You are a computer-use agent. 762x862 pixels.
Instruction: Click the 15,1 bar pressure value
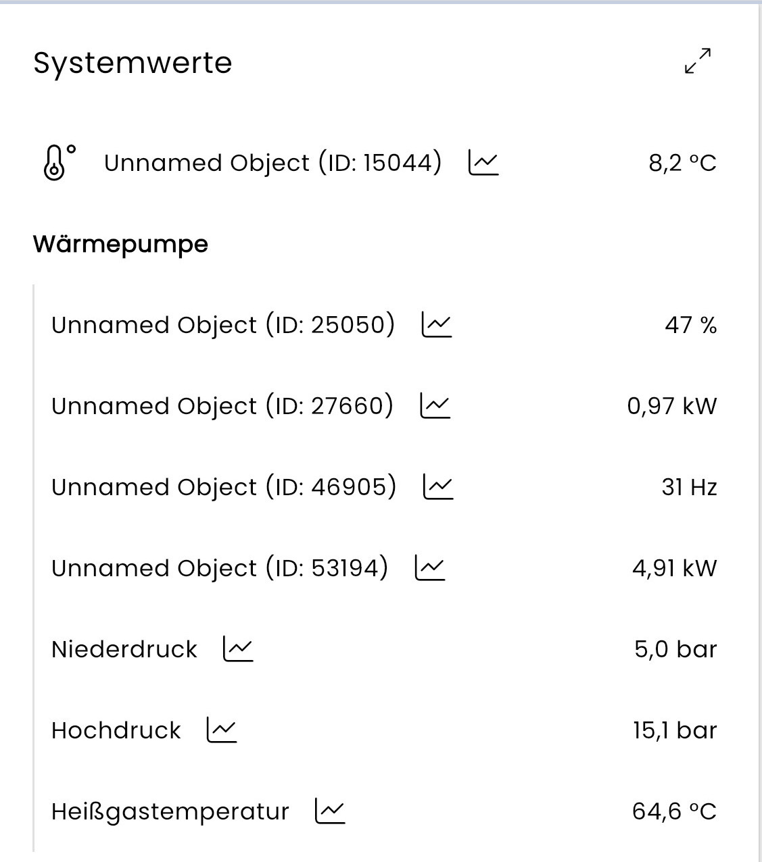point(675,730)
